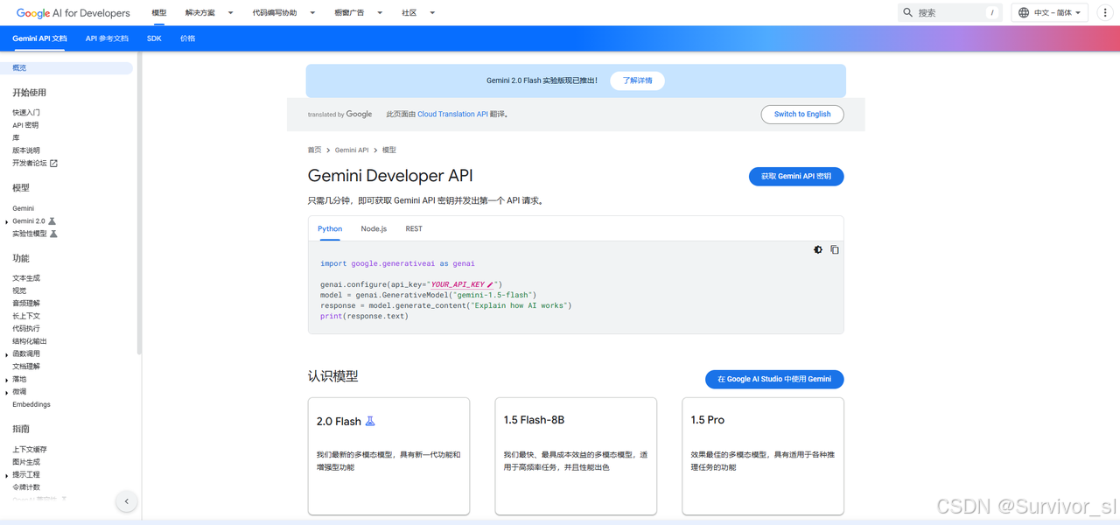Open 结构化输出 in the sidebar
1120x525 pixels.
point(30,341)
